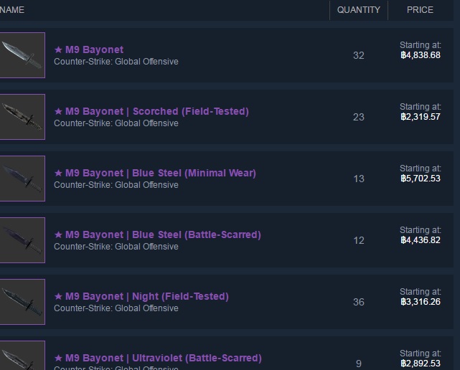Open M9 Bayonet | Scorched (Field-Tested) listing
The height and width of the screenshot is (370, 460).
(151, 111)
